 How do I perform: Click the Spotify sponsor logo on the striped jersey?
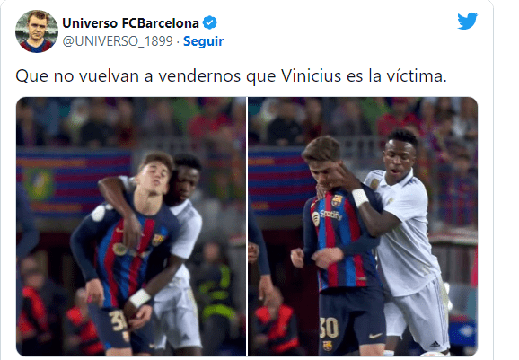click(x=327, y=216)
